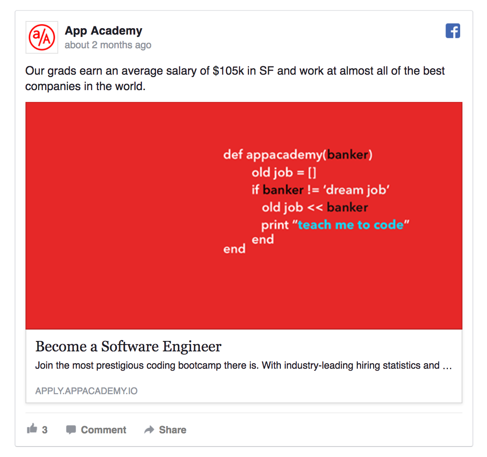Click the share arrow icon
The image size is (487, 457).
[149, 430]
